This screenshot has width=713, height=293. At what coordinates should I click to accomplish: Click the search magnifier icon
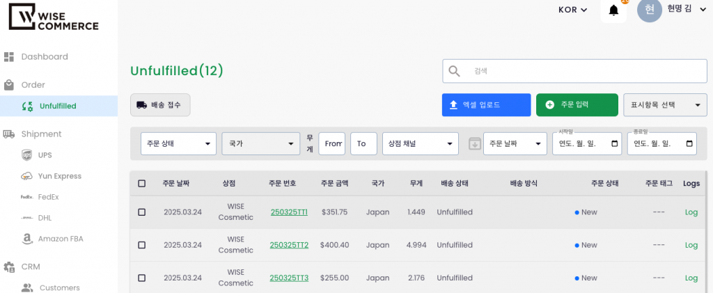pyautogui.click(x=455, y=71)
